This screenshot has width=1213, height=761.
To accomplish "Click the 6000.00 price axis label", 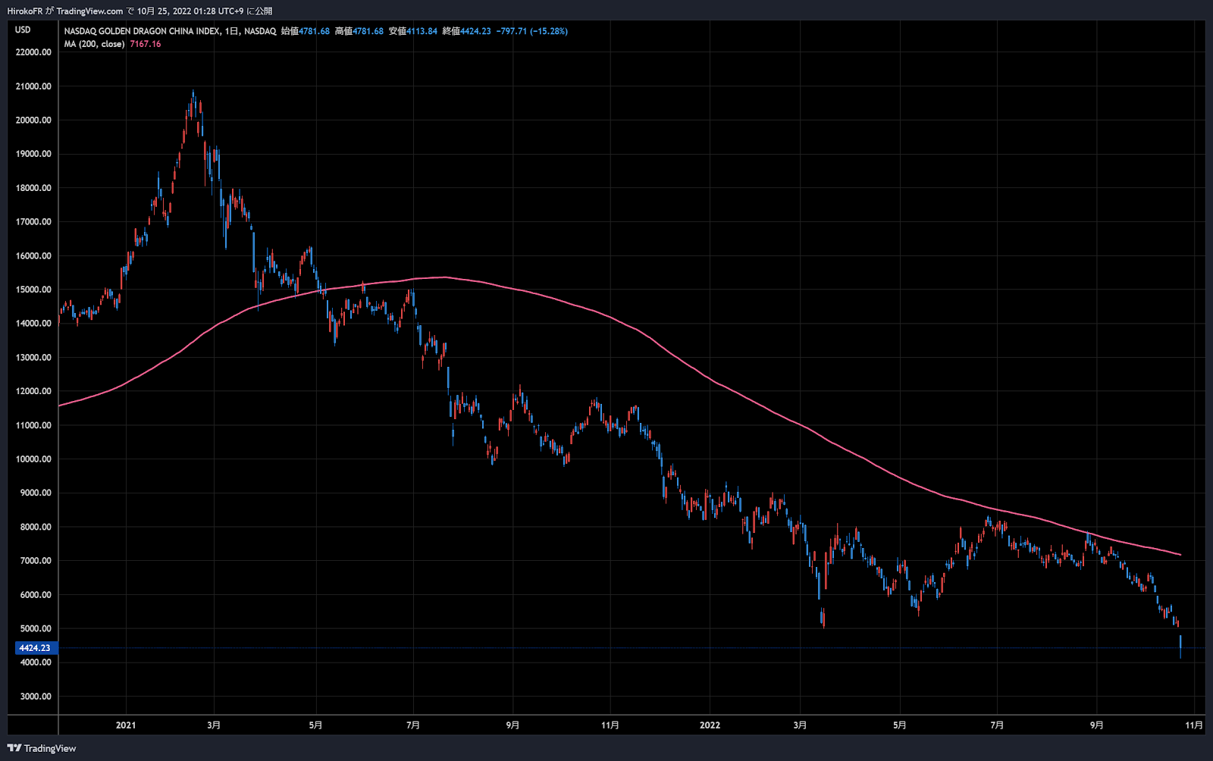I will click(x=35, y=595).
